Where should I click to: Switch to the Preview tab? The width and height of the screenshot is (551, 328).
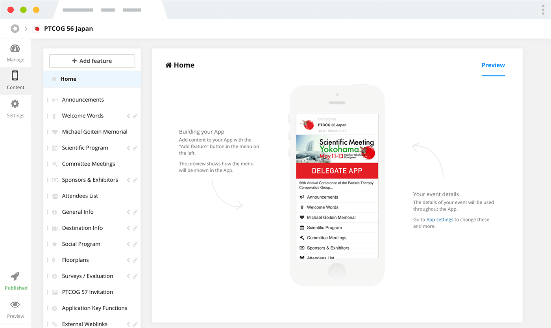tap(493, 65)
